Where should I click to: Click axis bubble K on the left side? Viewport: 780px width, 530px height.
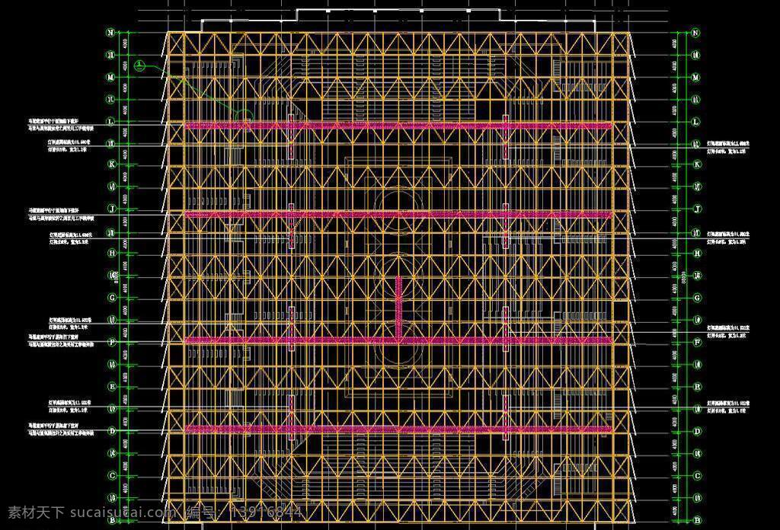(112, 164)
